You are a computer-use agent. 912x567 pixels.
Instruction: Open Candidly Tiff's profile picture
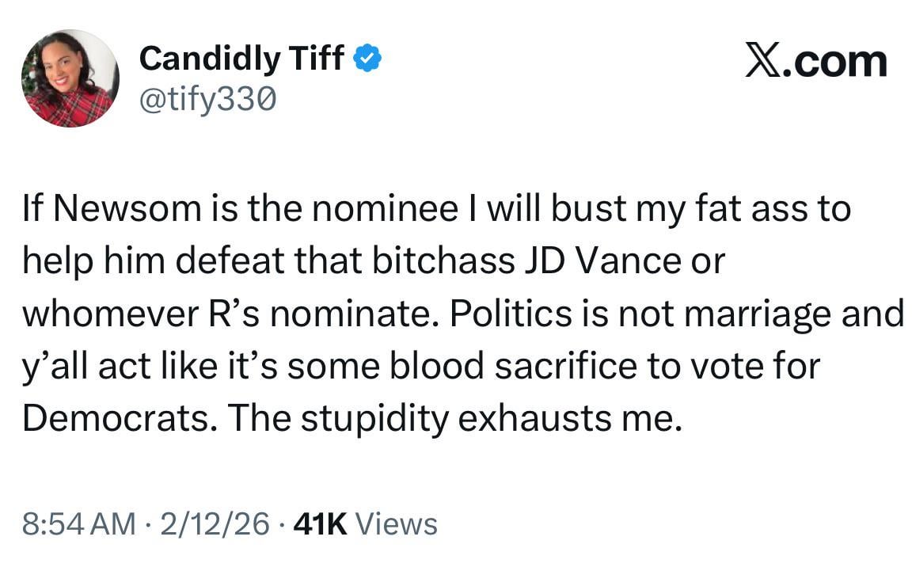tap(70, 78)
